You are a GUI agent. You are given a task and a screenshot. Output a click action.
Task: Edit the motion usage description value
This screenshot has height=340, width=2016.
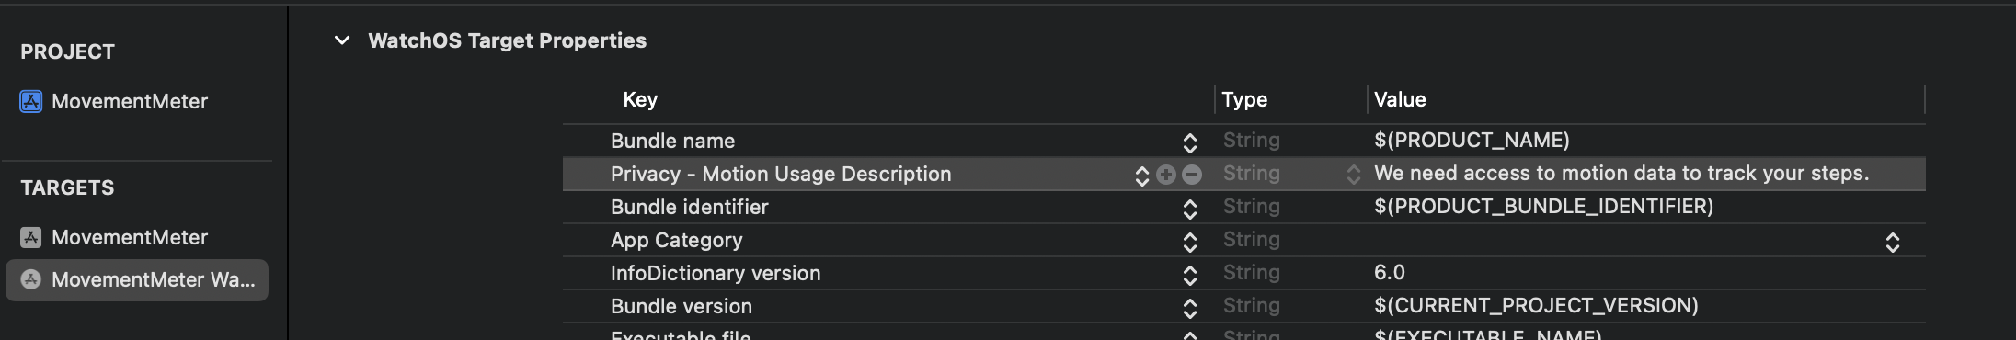(1621, 174)
